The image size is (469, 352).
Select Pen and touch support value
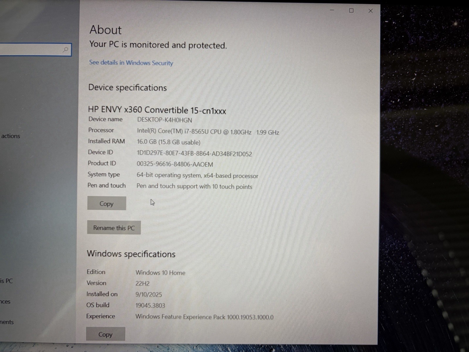click(194, 186)
